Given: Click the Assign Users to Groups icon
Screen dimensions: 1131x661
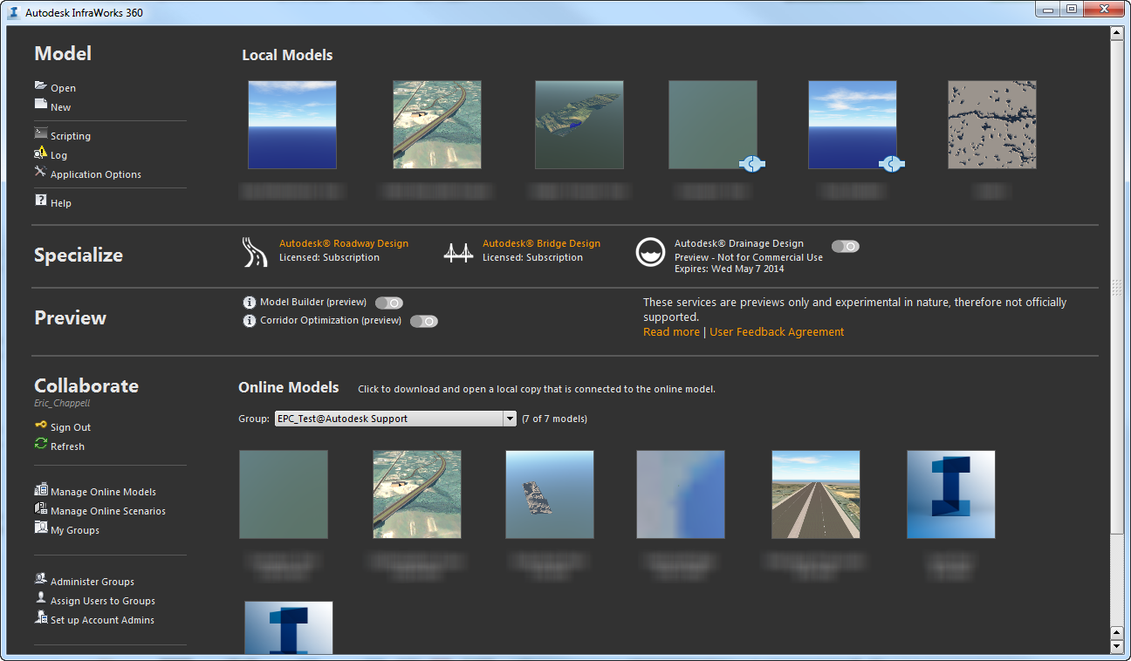Looking at the screenshot, I should (40, 598).
